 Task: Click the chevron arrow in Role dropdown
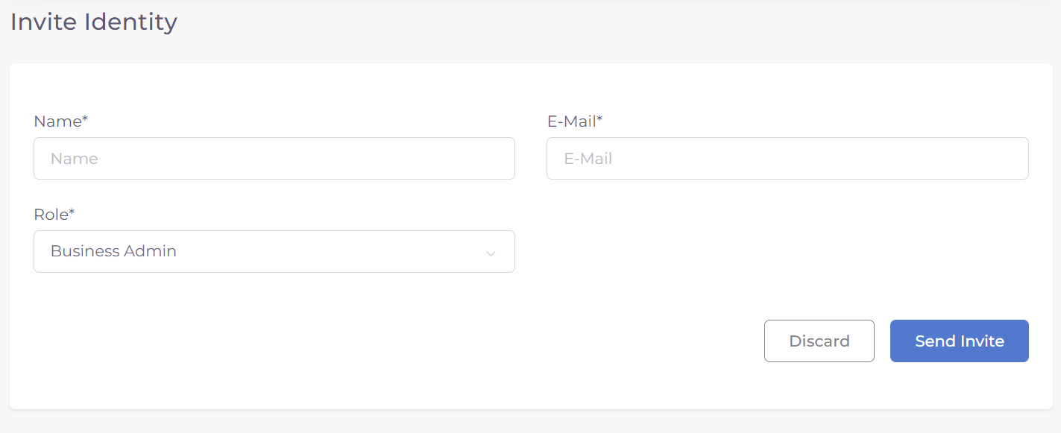tap(491, 253)
